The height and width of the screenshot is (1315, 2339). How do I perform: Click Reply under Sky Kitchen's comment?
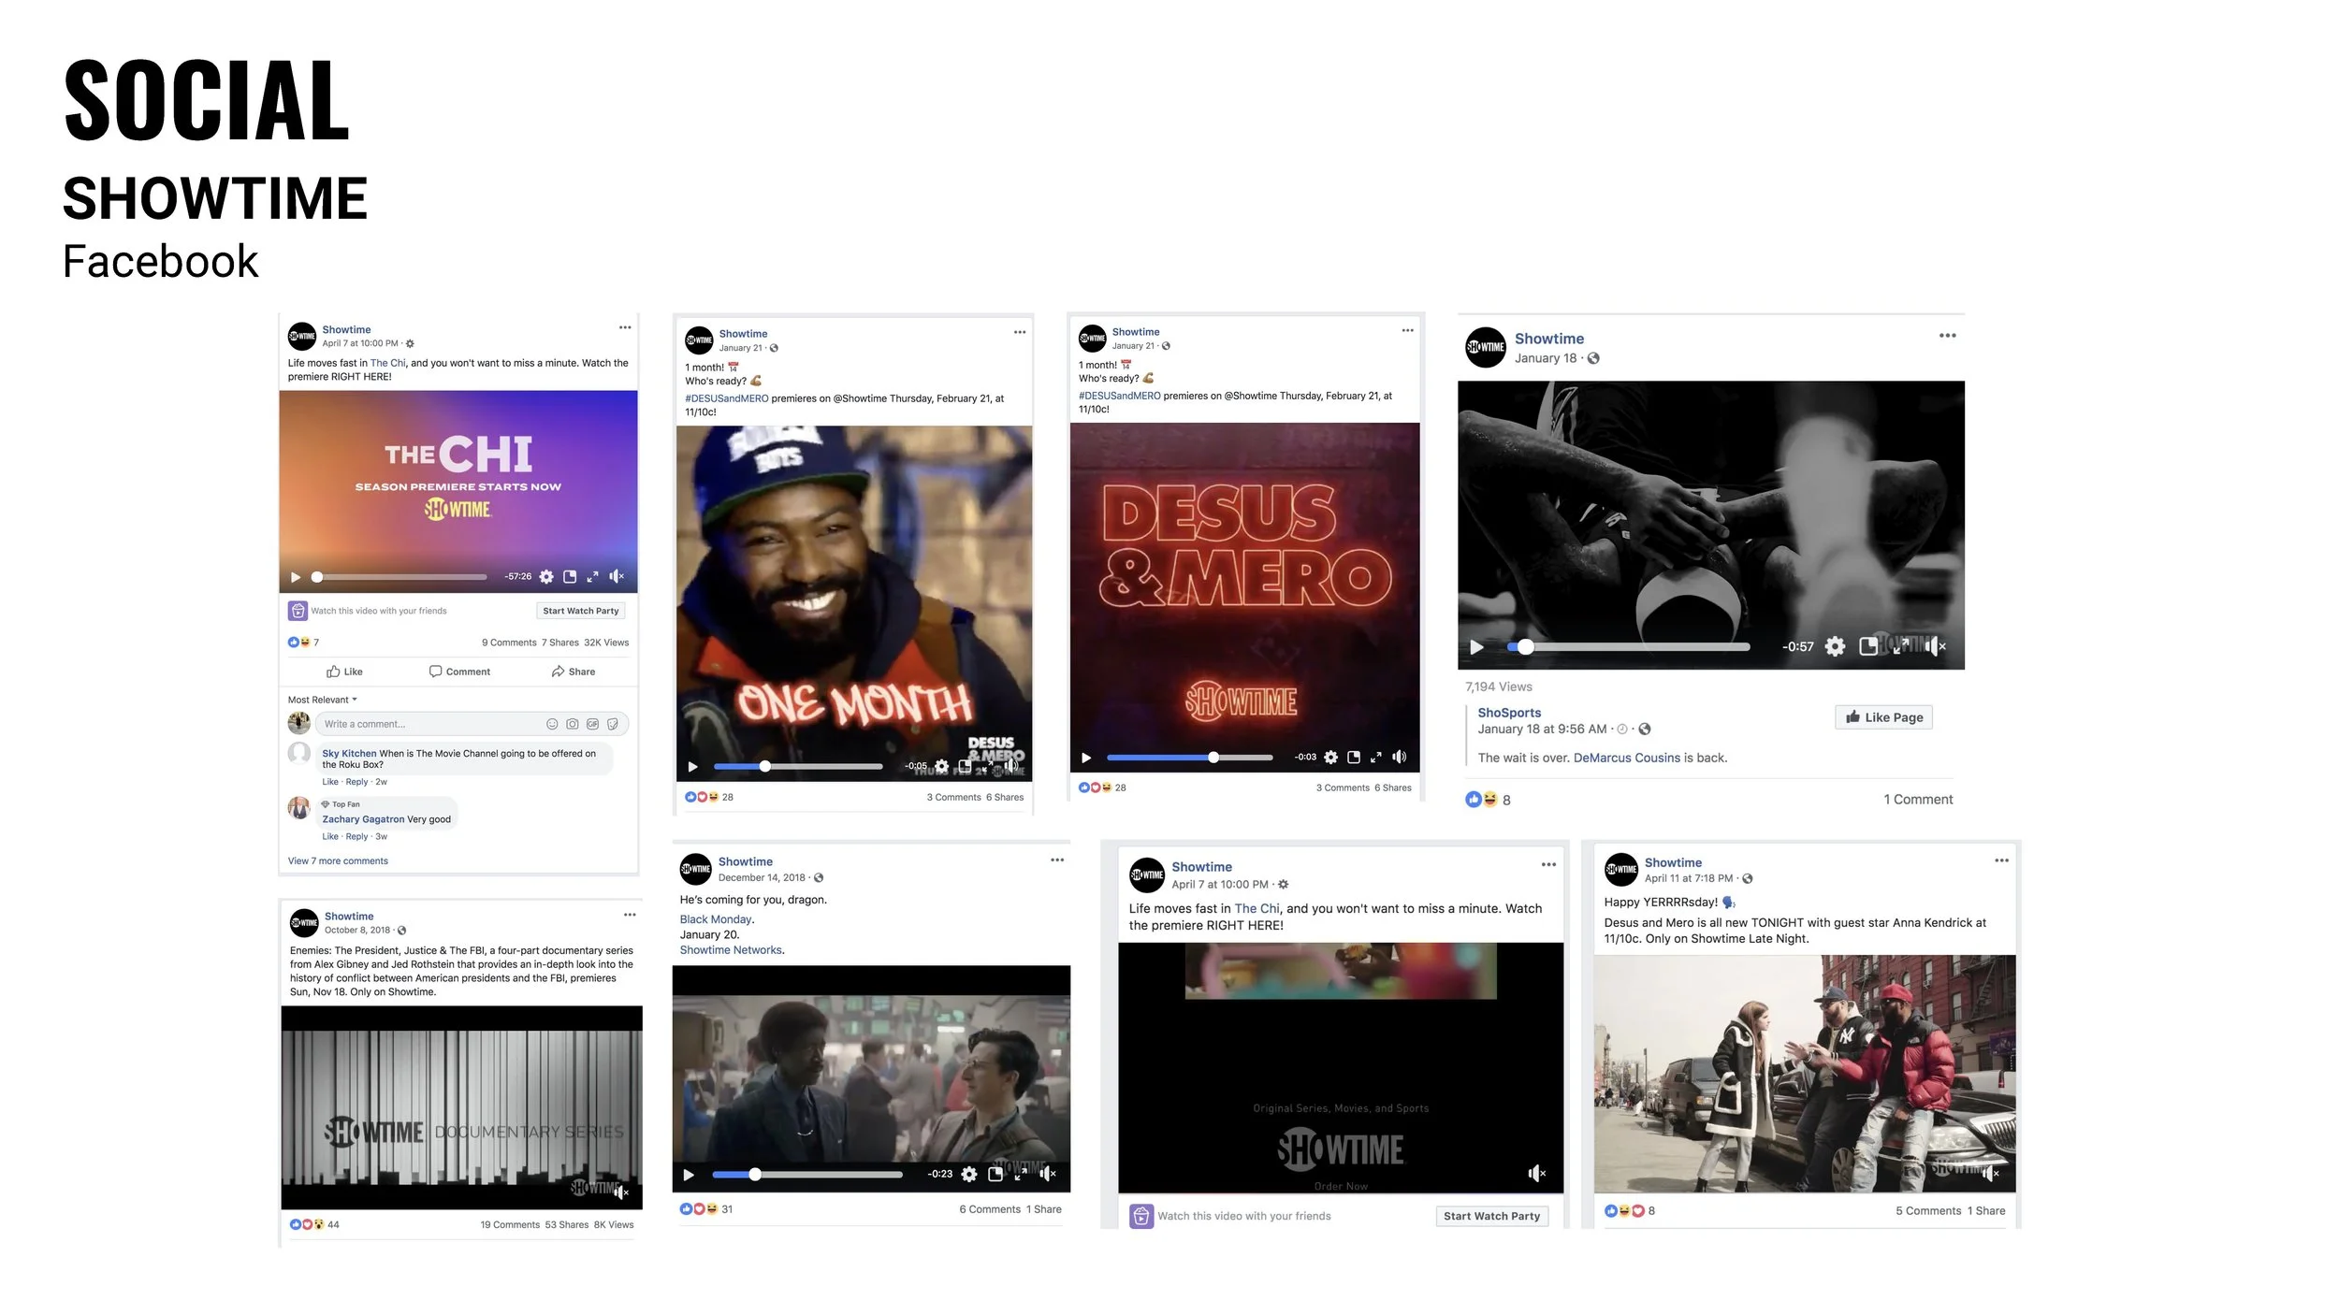tap(356, 782)
